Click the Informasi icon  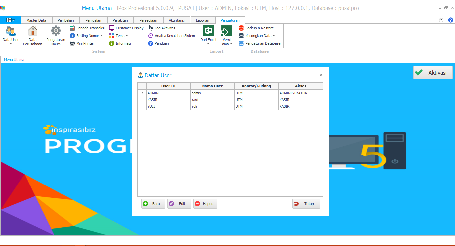(x=112, y=43)
